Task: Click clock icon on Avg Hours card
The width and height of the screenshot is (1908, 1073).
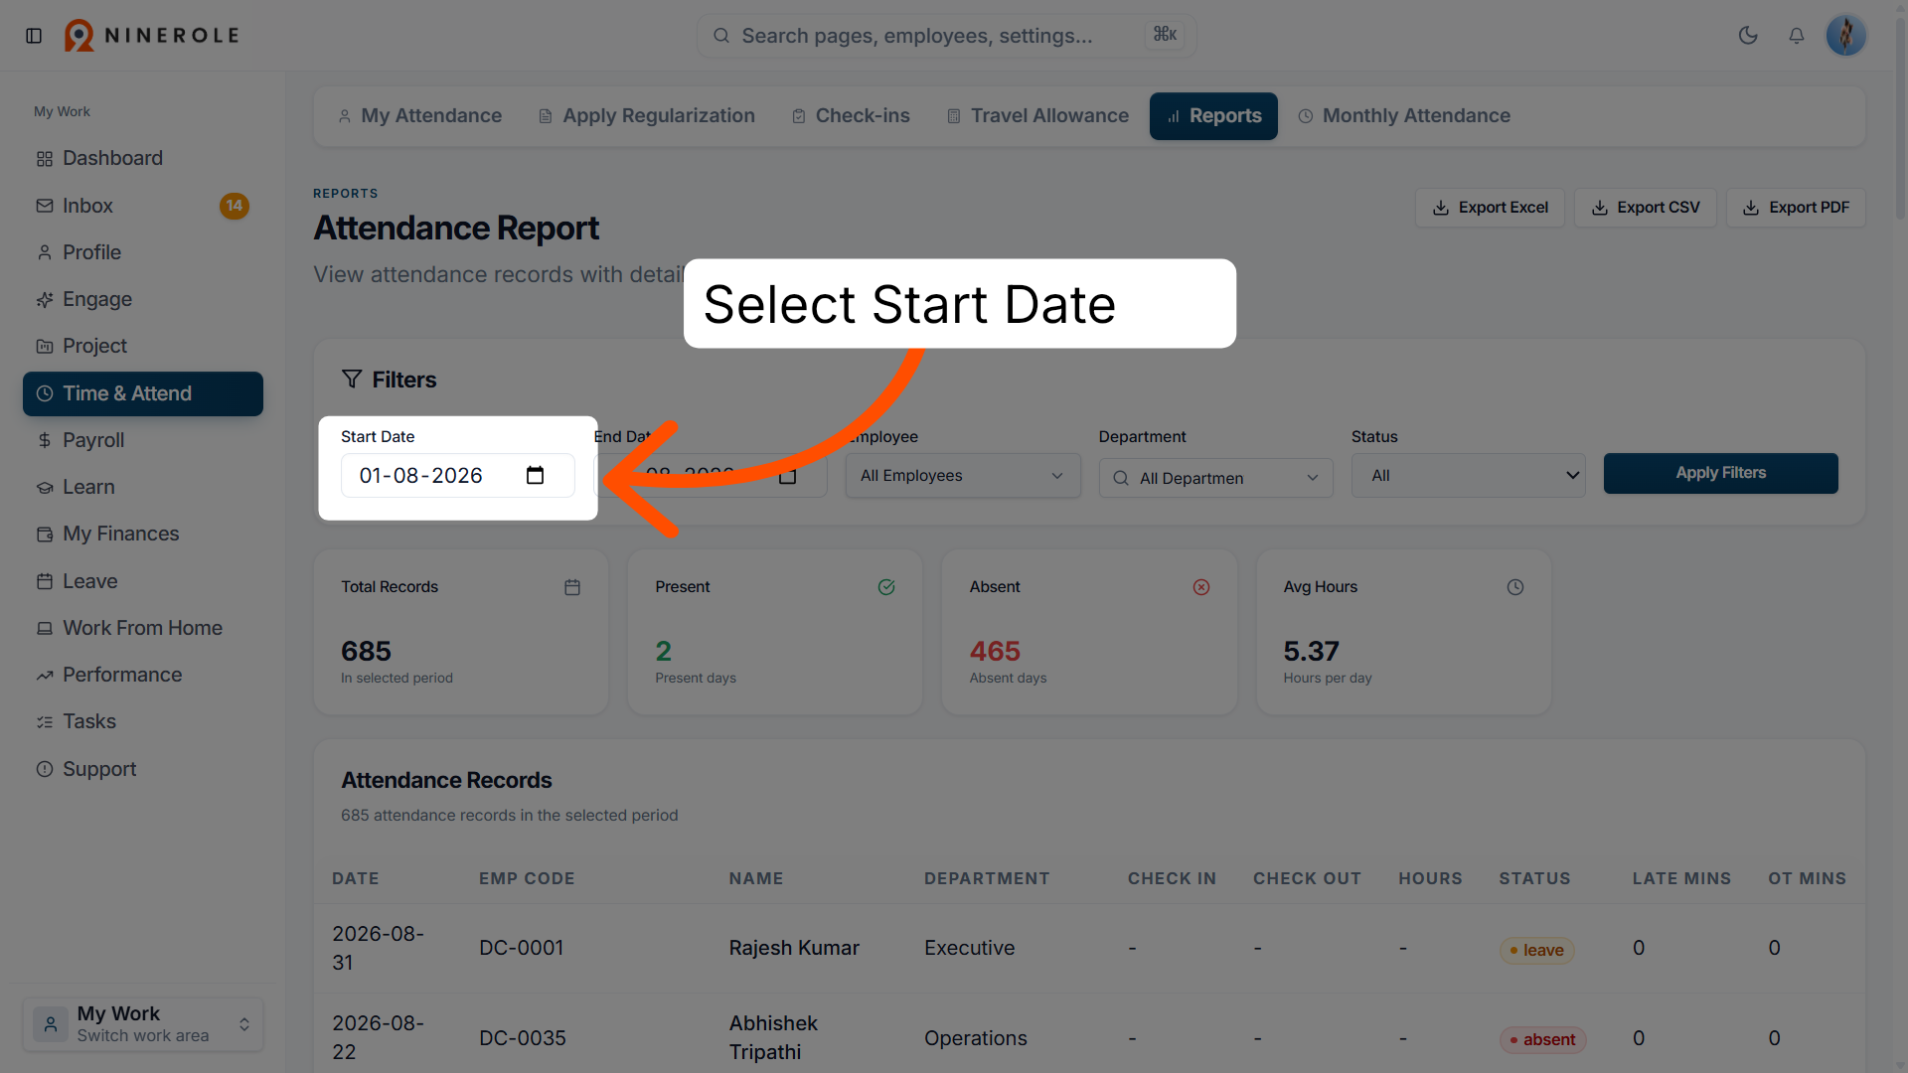Action: 1515,587
